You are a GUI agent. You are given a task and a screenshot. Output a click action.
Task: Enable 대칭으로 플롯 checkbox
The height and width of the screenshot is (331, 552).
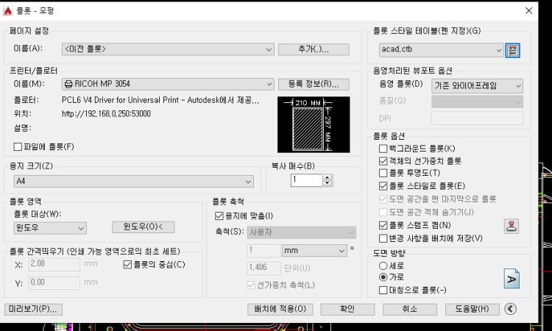pyautogui.click(x=383, y=290)
